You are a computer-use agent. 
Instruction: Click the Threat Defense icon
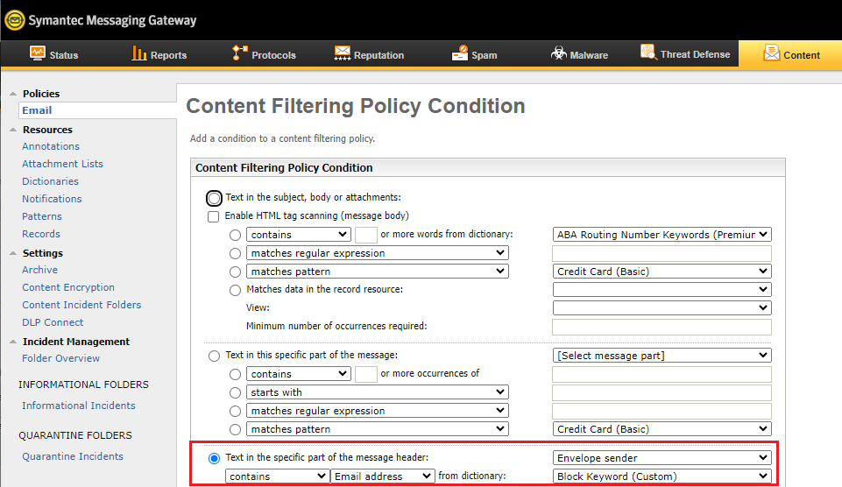point(648,53)
